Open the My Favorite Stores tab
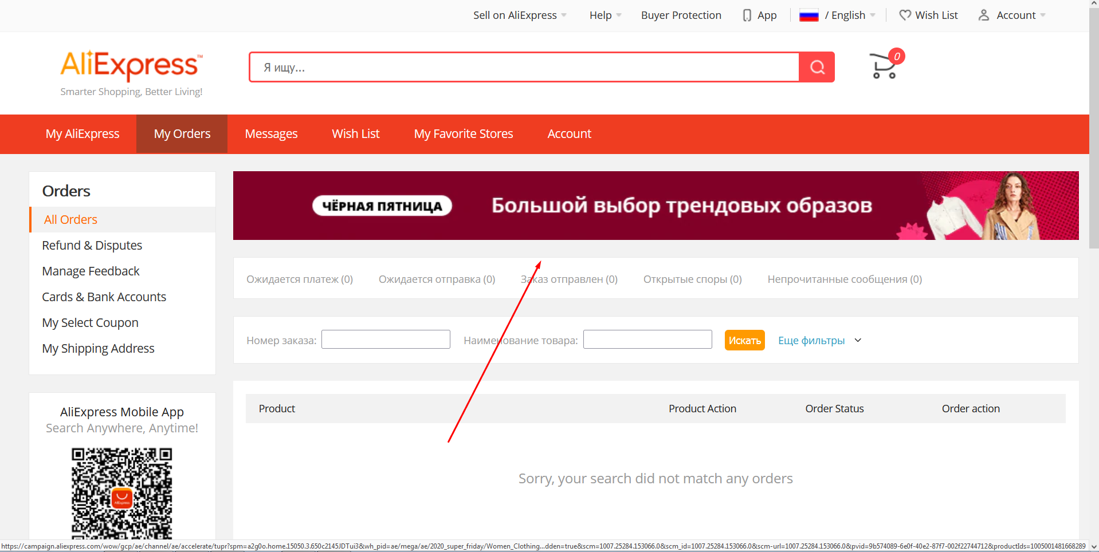 point(464,134)
